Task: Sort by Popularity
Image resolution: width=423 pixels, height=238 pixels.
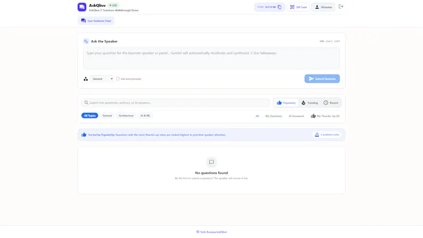Action: (x=286, y=103)
